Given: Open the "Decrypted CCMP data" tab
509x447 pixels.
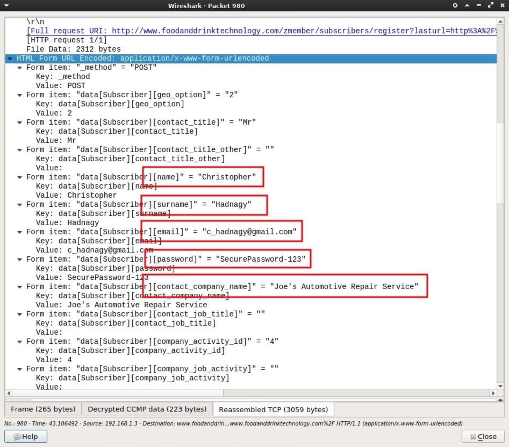Looking at the screenshot, I should click(x=147, y=409).
